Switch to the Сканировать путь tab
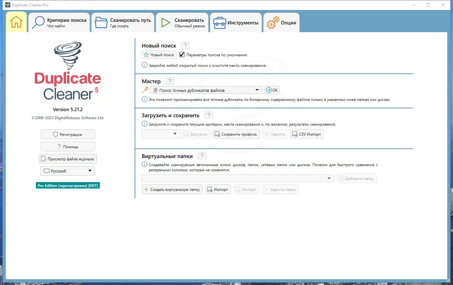 123,22
